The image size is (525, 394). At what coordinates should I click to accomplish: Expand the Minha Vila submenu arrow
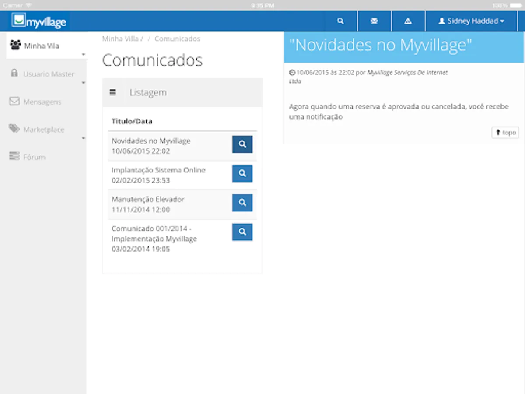tap(83, 55)
